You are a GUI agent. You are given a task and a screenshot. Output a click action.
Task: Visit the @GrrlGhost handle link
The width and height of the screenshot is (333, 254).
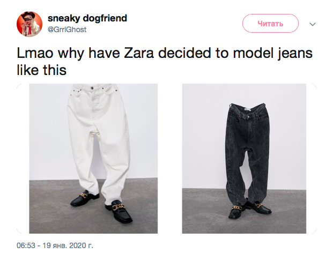(67, 29)
